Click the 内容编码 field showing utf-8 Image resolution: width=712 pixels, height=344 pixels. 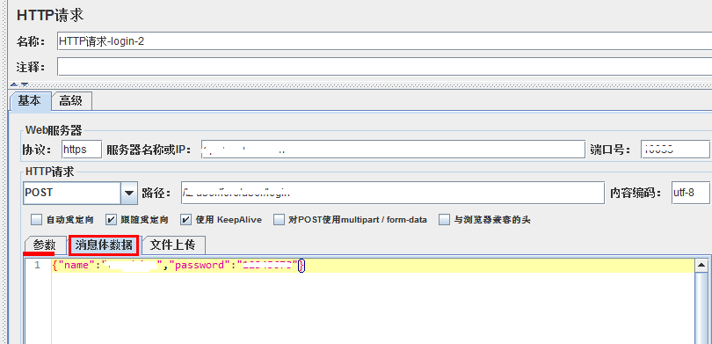[690, 193]
